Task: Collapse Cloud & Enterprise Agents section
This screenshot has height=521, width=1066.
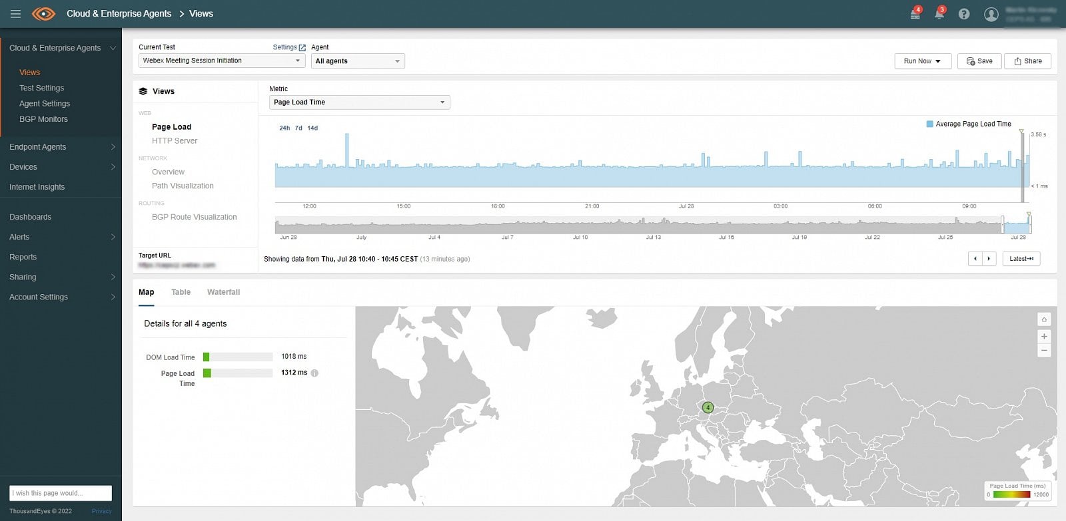Action: 113,48
